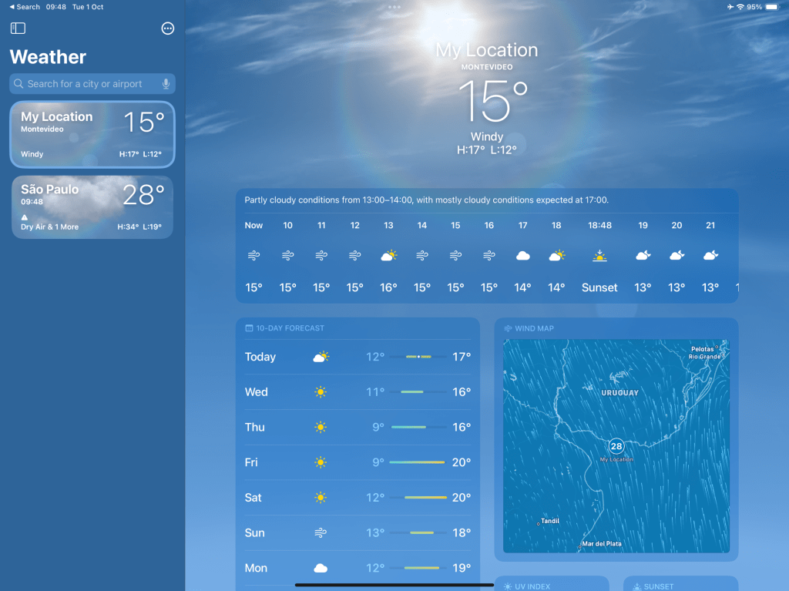This screenshot has width=789, height=591.
Task: Click the wind icon for Now
Action: (x=253, y=256)
